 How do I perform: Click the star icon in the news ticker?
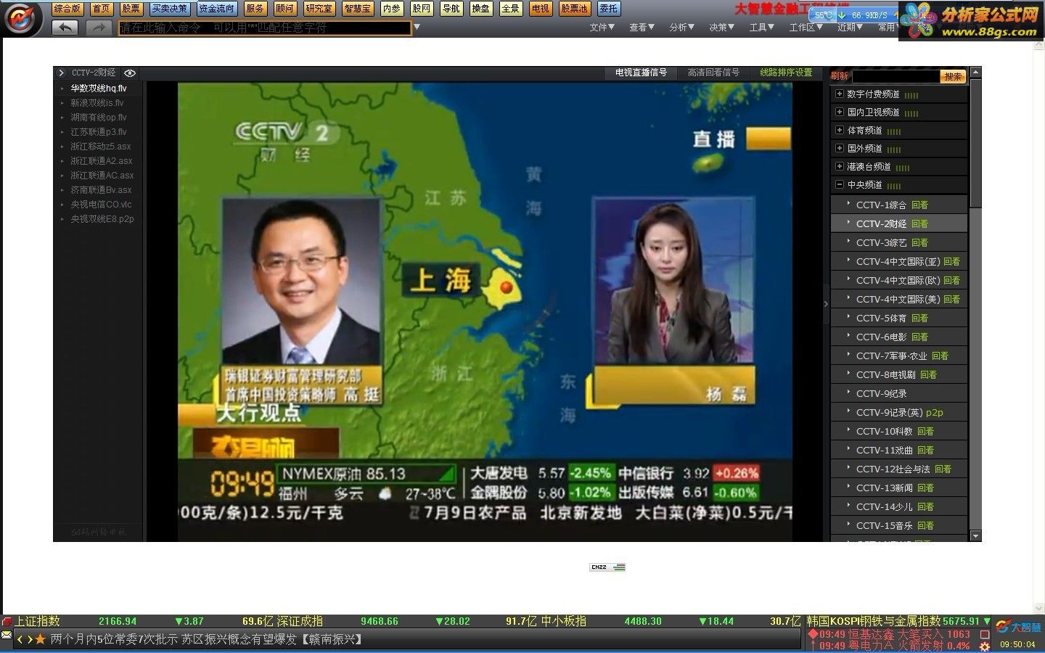40,639
